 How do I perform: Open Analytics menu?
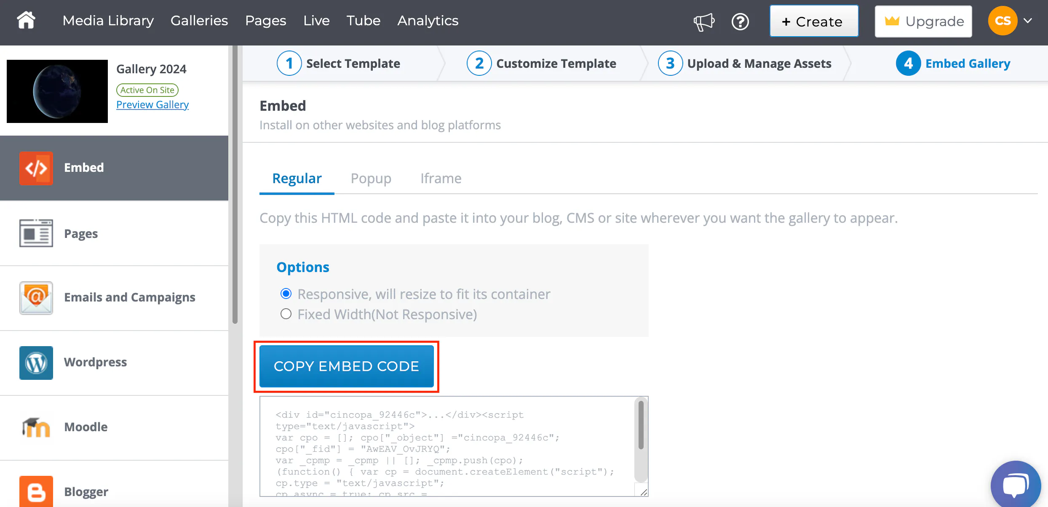coord(428,21)
